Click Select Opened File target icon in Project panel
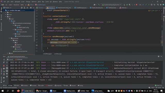 tap(22, 8)
